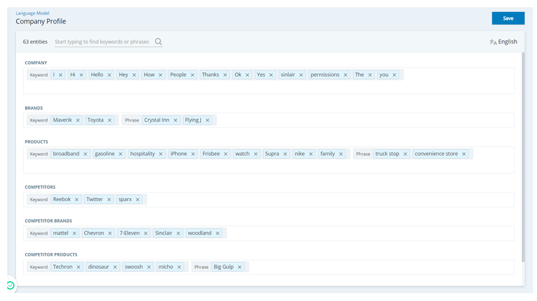
Task: Delete the 'Techron' competitor product
Action: [78, 267]
